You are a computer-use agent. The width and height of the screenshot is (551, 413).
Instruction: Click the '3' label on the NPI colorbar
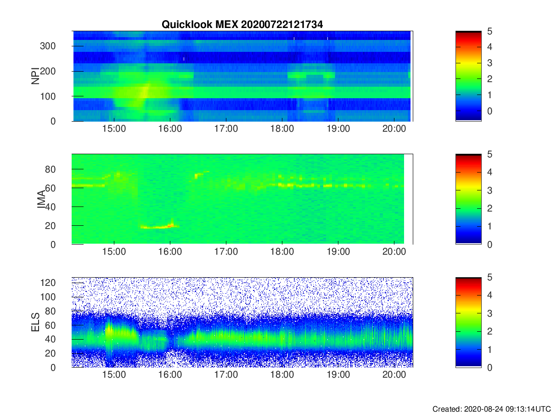489,63
